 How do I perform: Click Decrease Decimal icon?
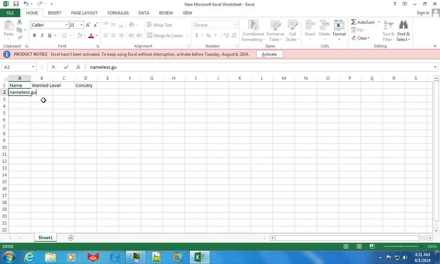(x=234, y=35)
